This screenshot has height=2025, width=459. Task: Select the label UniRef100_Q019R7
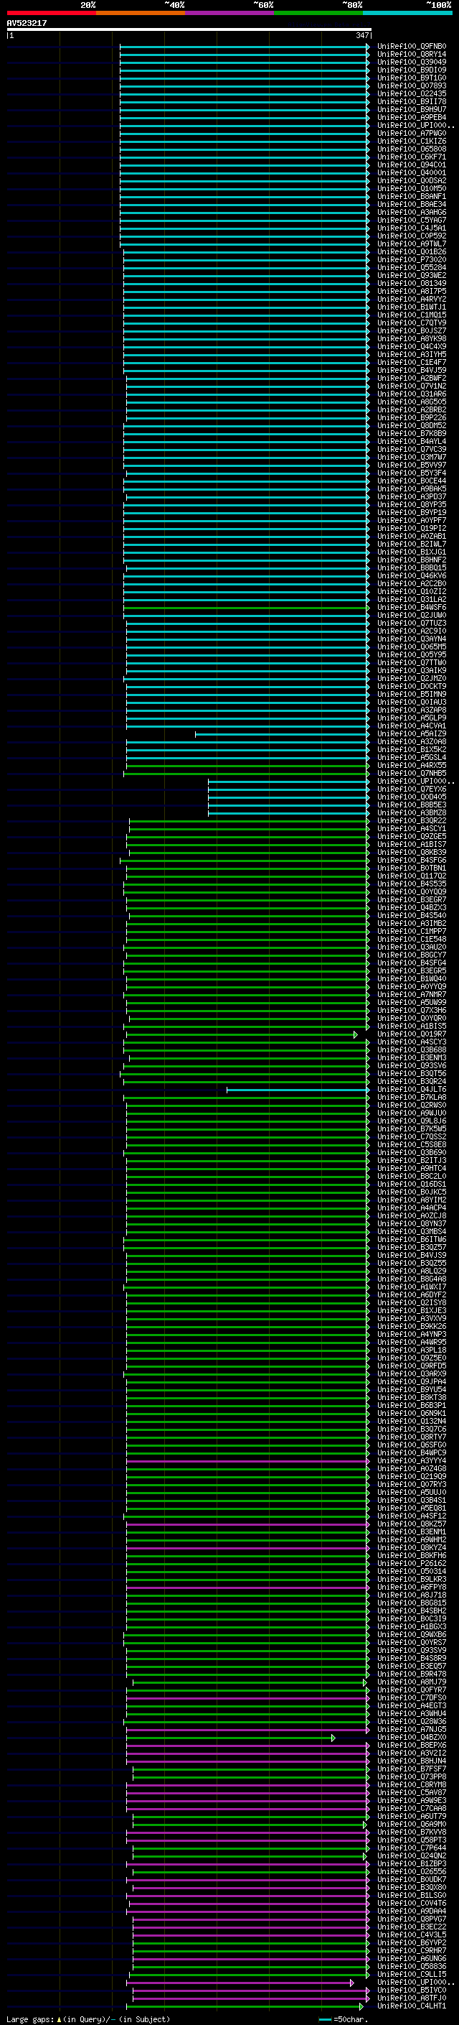[412, 1034]
